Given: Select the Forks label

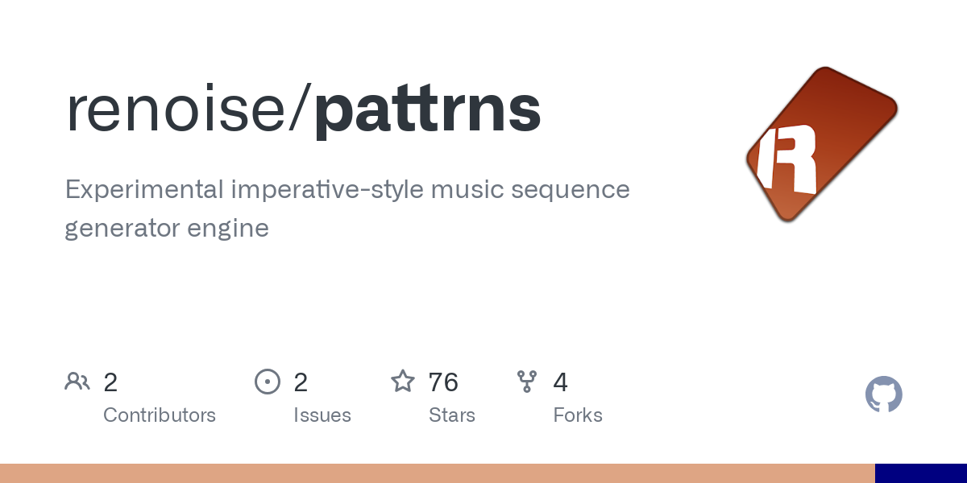Looking at the screenshot, I should tap(578, 415).
